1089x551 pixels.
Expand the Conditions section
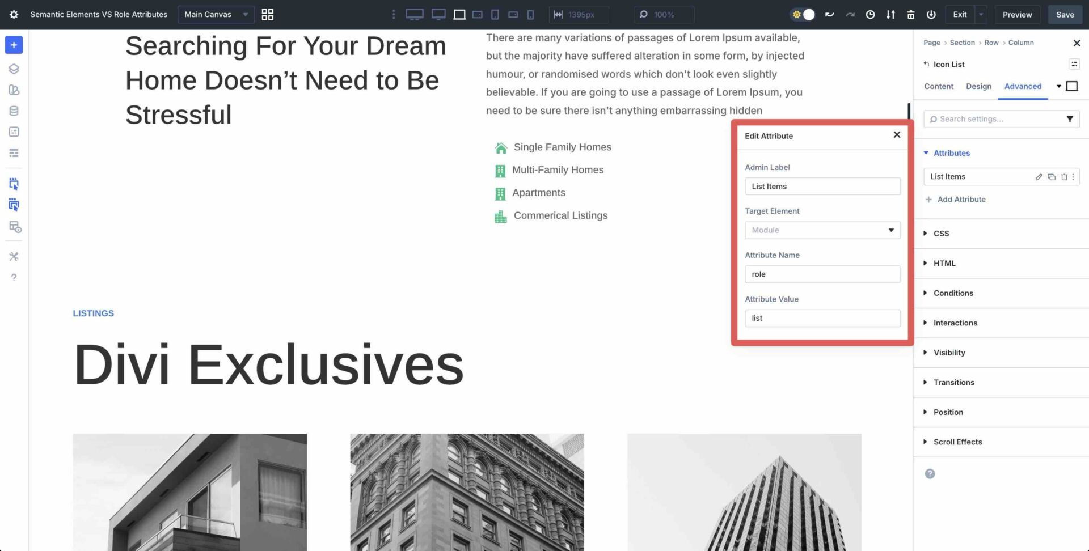[x=953, y=293]
